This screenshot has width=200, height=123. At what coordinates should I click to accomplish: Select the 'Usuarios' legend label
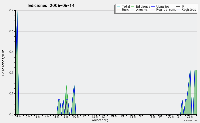163,6
